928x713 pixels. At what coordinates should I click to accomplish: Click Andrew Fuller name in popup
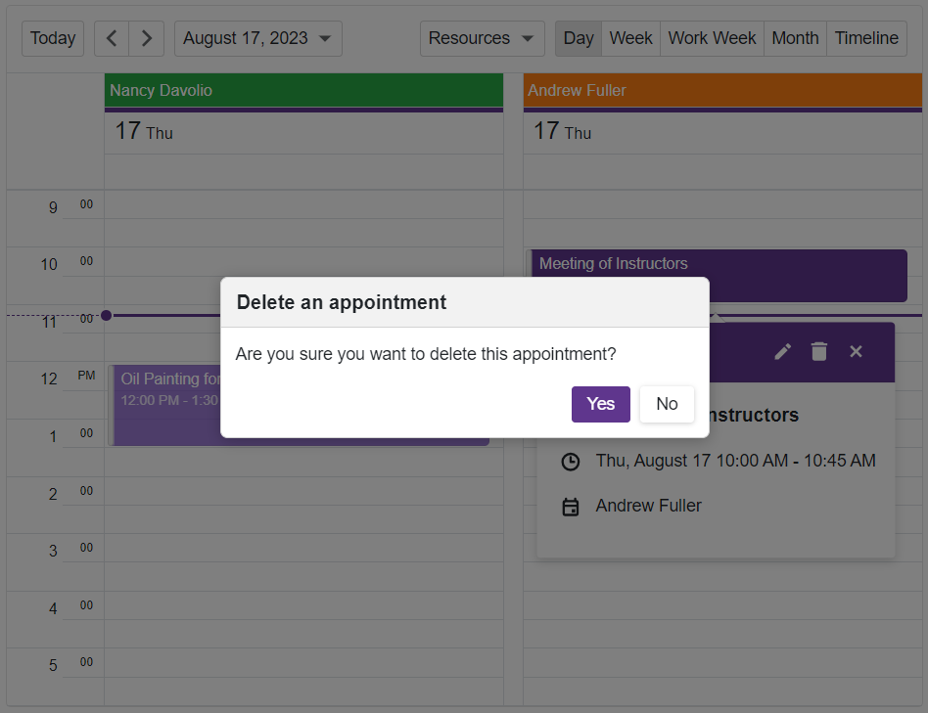coord(649,506)
